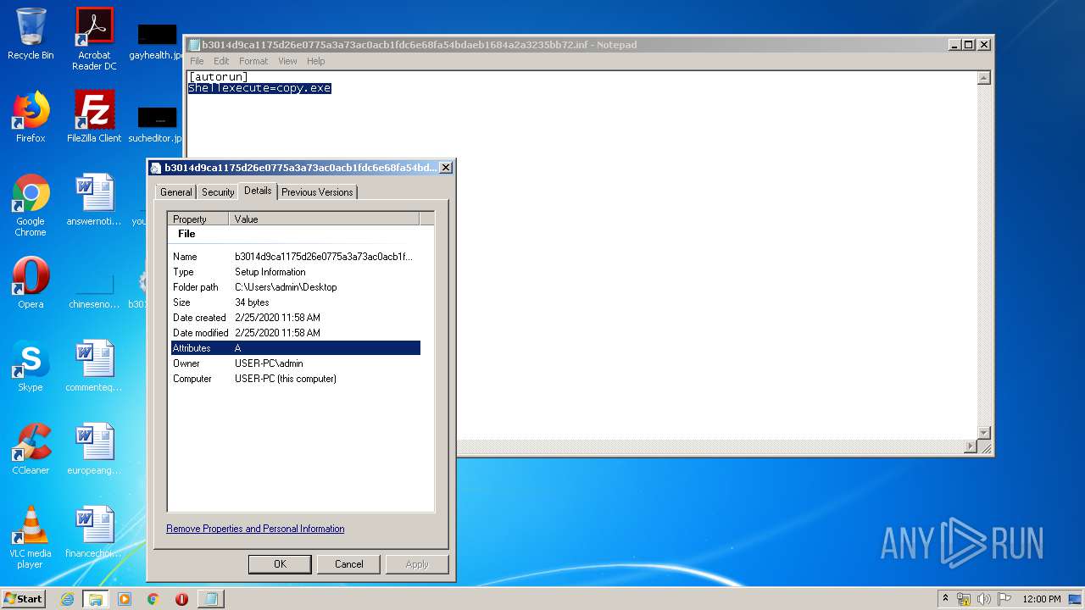Open network icon in system tray
The height and width of the screenshot is (610, 1085).
click(964, 599)
